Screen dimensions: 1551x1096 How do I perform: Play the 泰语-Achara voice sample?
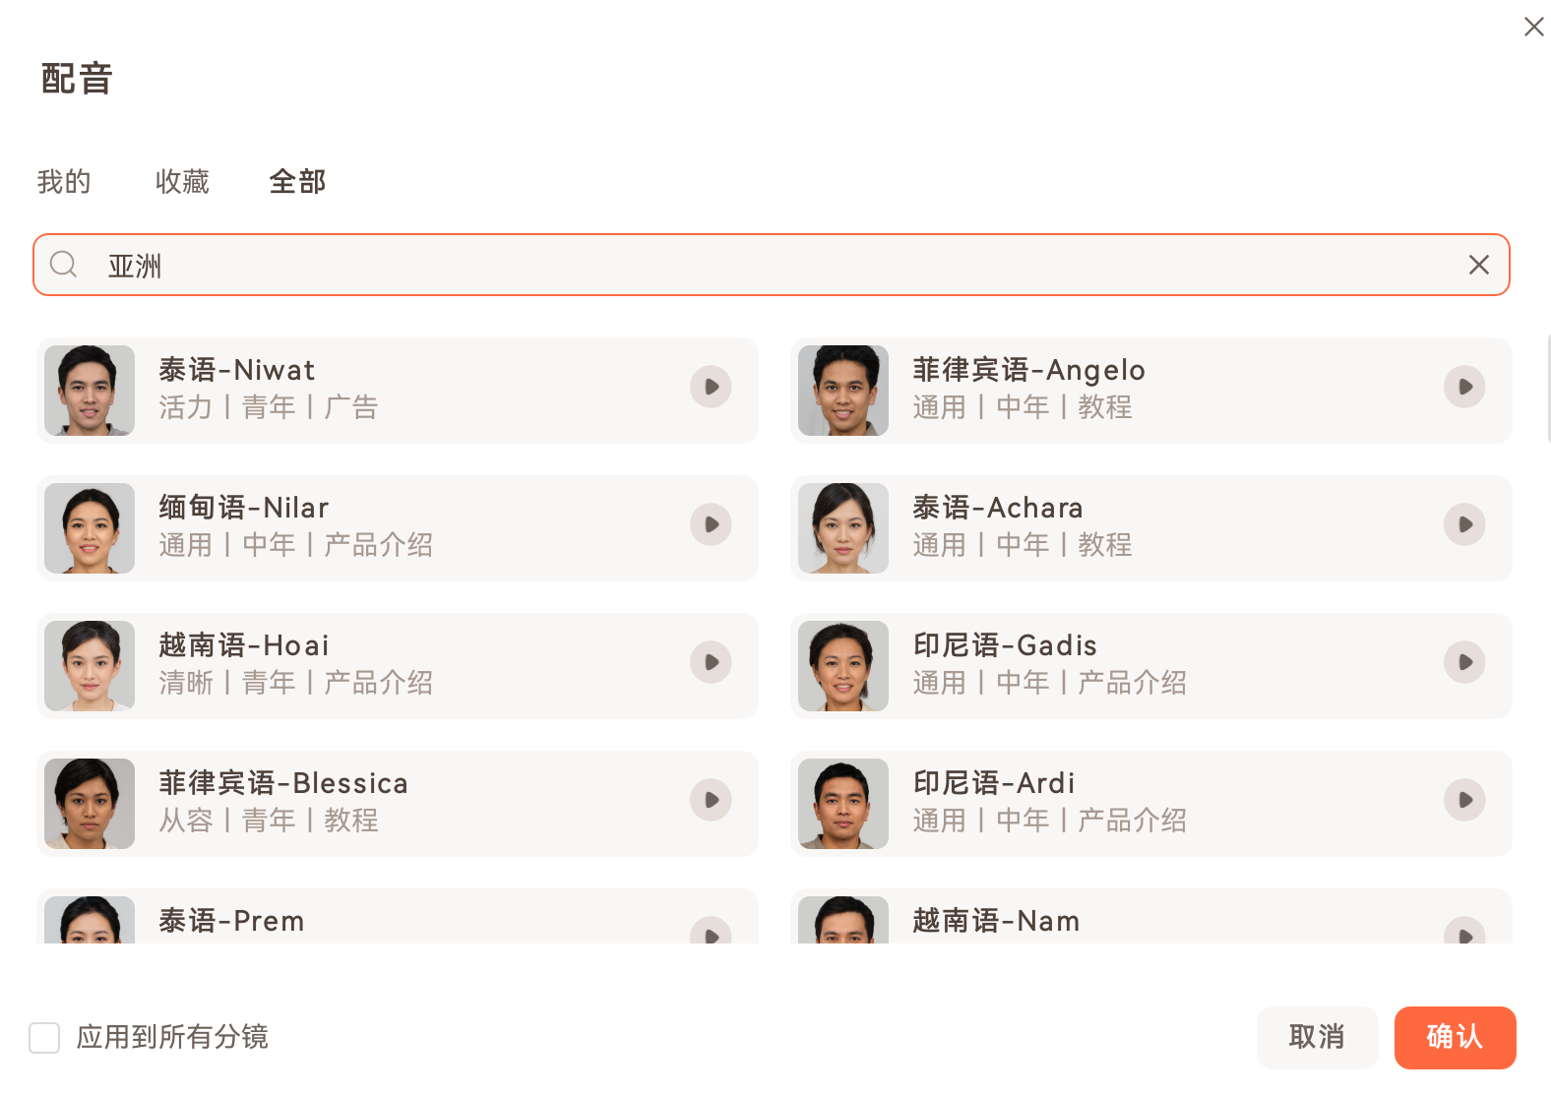(1464, 524)
